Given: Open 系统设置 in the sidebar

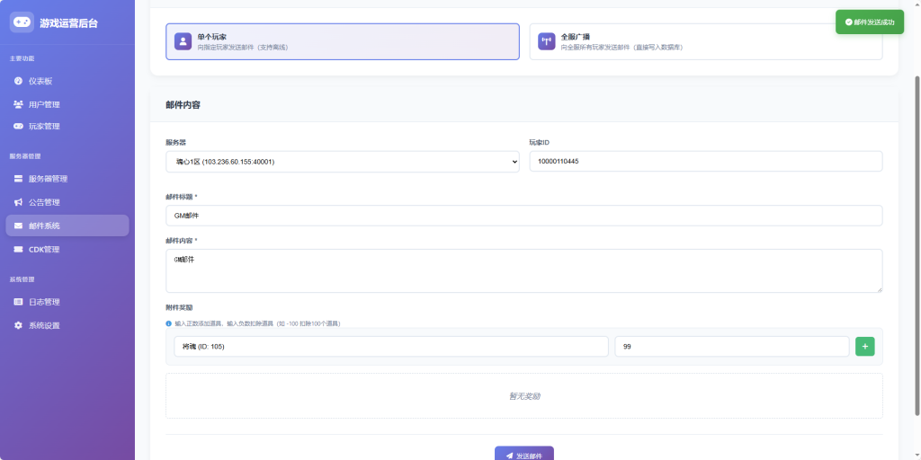Looking at the screenshot, I should [67, 325].
